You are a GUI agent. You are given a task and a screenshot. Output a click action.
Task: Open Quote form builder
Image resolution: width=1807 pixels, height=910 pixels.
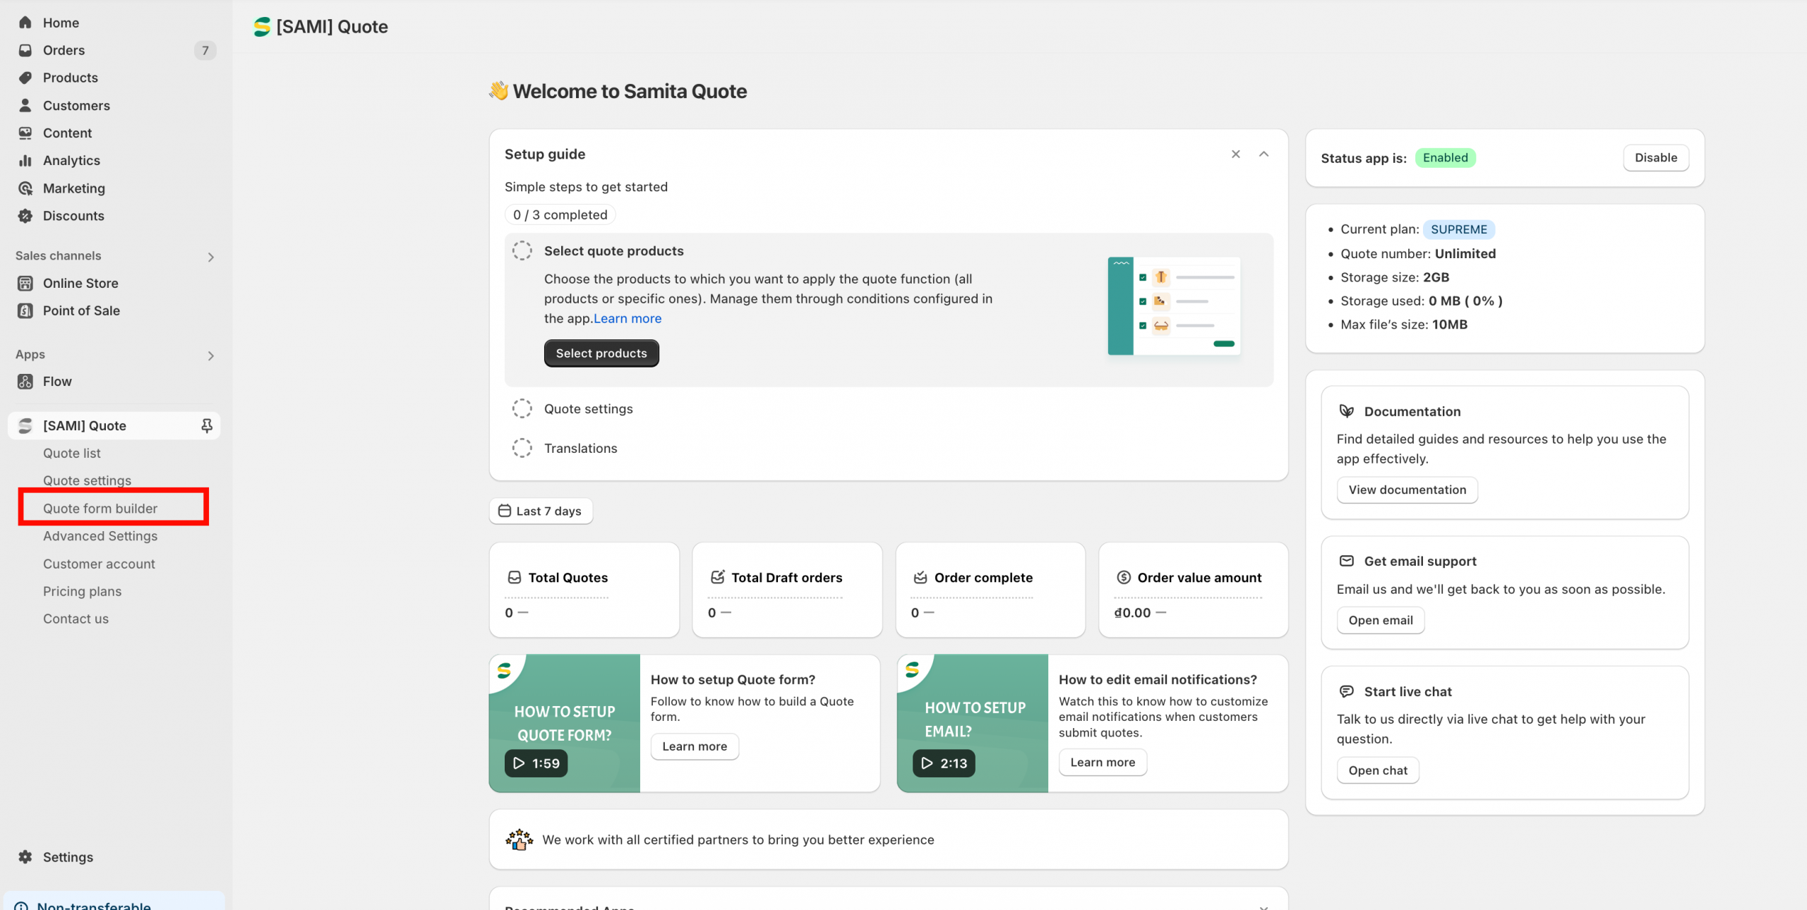pos(100,509)
